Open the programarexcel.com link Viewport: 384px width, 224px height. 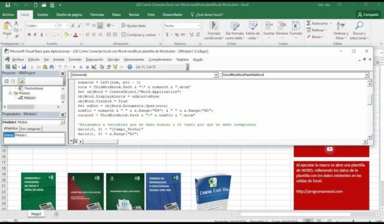click(319, 191)
